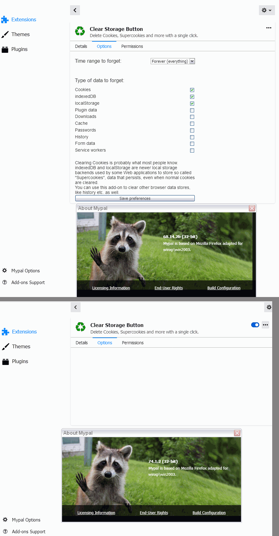Click the back arrow in the upper add-ons page
The image size is (279, 536).
click(75, 10)
